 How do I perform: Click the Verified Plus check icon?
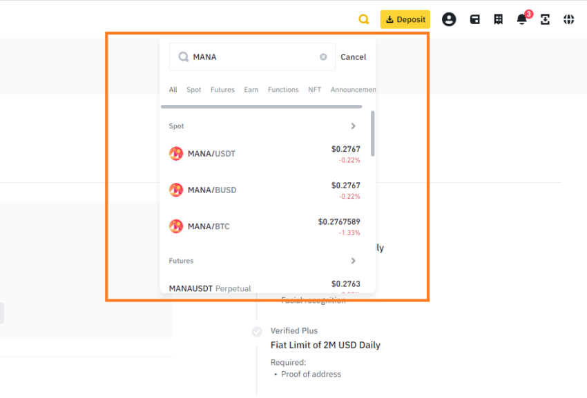click(257, 331)
